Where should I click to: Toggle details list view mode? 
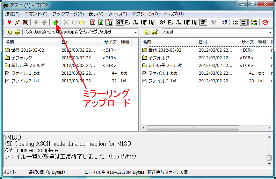[244, 22]
